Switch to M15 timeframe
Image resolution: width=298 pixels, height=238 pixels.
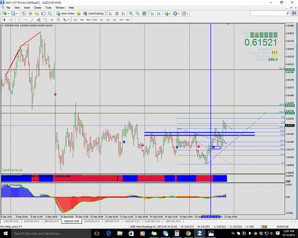(88, 20)
